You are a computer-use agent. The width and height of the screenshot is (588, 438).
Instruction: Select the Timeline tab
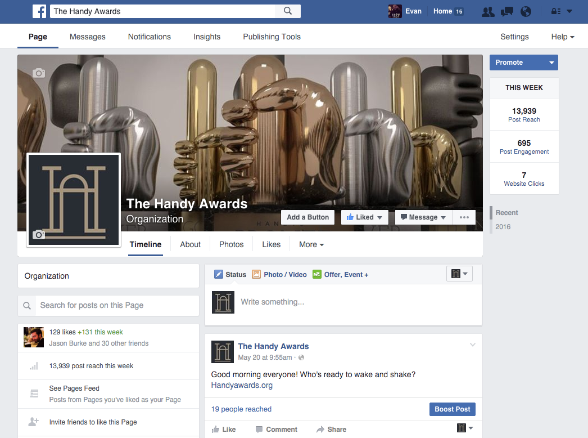(x=146, y=244)
